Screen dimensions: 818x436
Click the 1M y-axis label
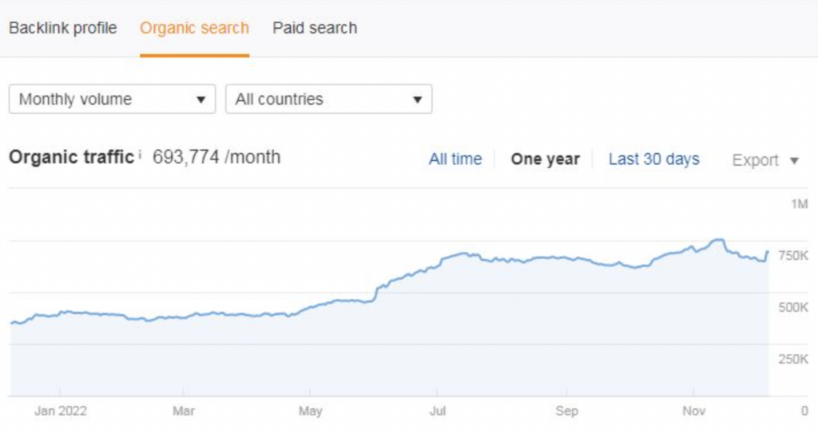point(799,204)
